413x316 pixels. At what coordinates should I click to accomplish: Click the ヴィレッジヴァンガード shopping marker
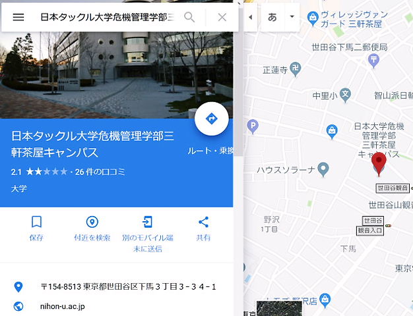pos(313,18)
